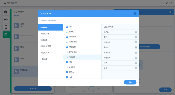Close the 添加菜单项 dialog

pyautogui.click(x=135, y=13)
